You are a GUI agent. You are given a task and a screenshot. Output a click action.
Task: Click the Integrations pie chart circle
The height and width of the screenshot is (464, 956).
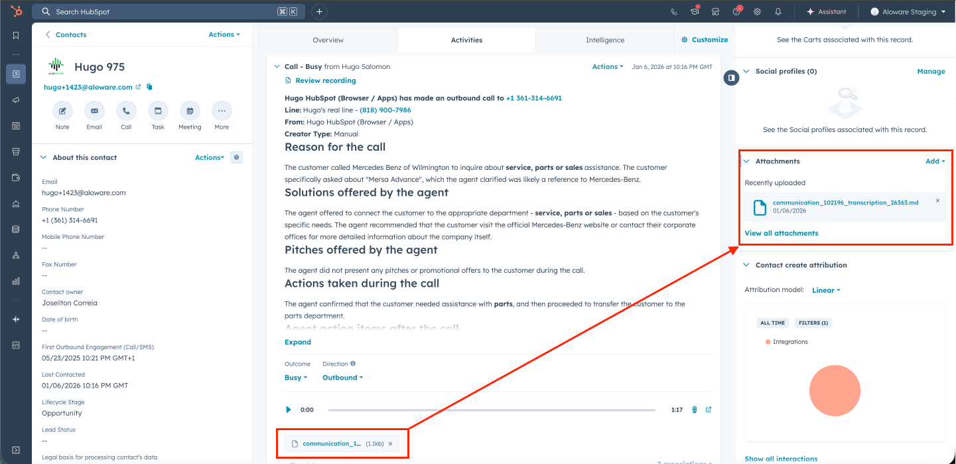tap(835, 391)
